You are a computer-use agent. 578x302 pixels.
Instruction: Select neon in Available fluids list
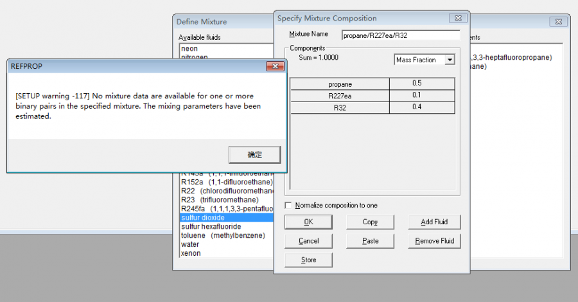(226, 49)
